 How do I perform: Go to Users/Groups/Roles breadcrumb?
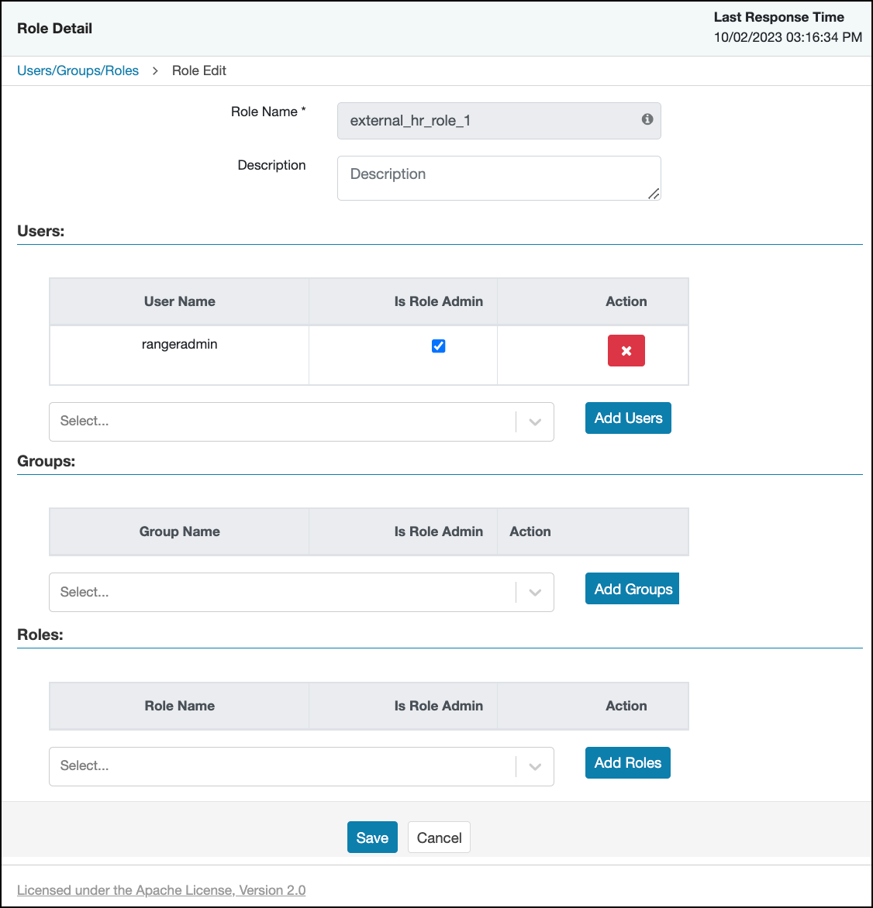point(78,71)
